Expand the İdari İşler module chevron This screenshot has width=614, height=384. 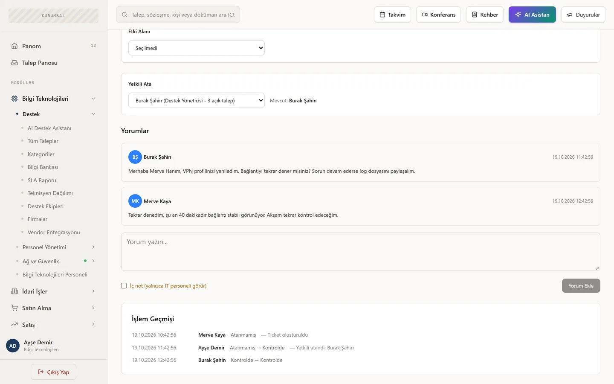pyautogui.click(x=93, y=291)
